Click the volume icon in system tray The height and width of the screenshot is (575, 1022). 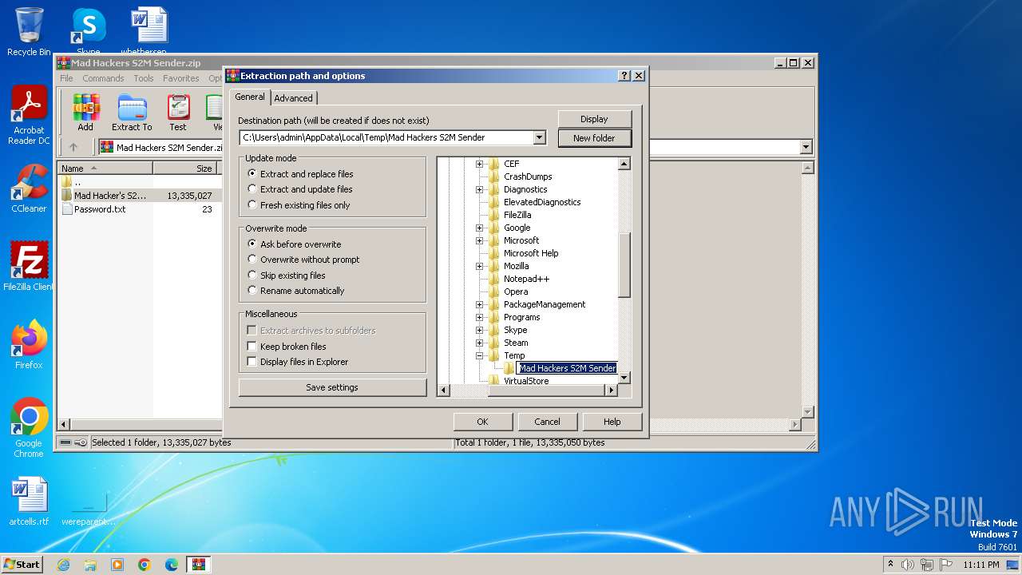pos(908,565)
